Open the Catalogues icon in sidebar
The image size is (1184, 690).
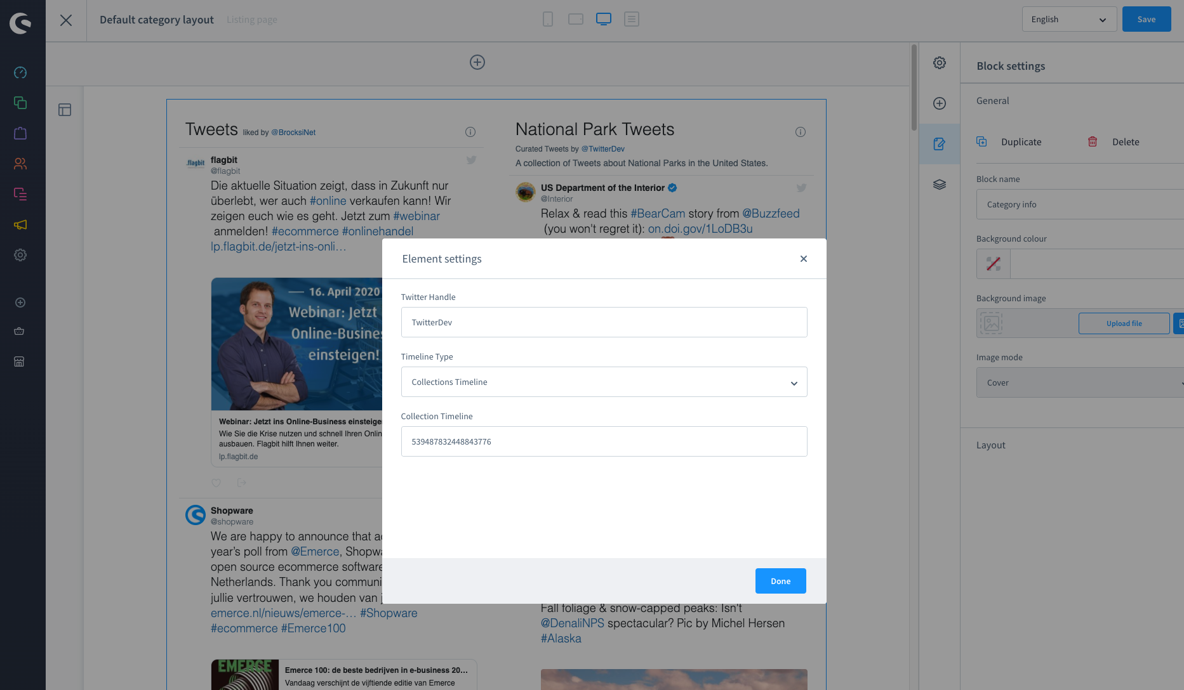tap(20, 103)
